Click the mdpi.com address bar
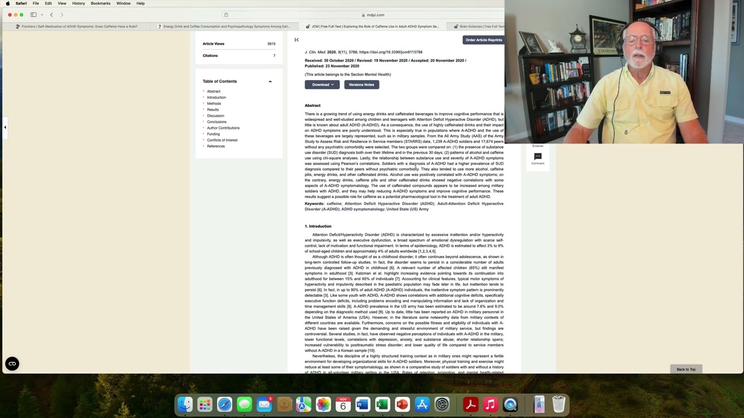 372,15
